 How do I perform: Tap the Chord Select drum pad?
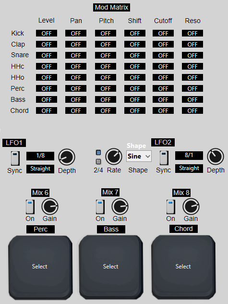pos(183,268)
